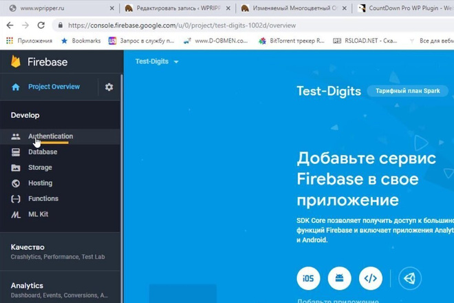Open the Приложения apps grid icon

10,41
